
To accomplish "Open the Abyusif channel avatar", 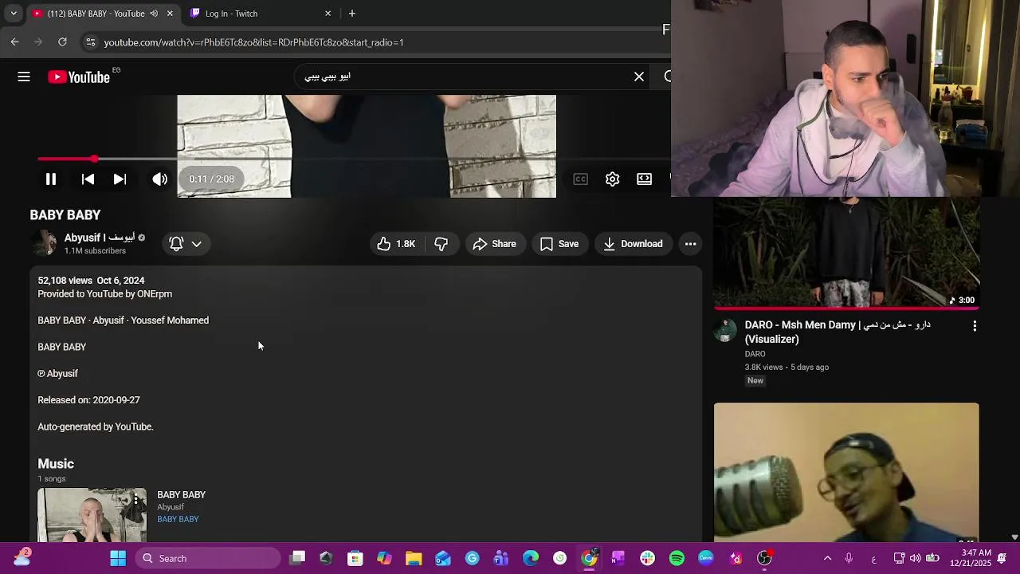I will tap(44, 243).
